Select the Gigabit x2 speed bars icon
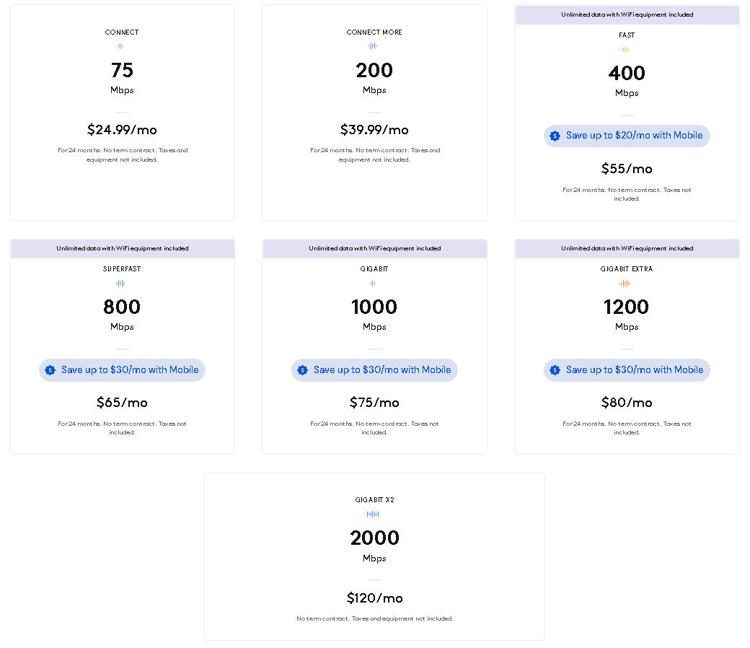Screen dimensions: 750x648 point(374,514)
